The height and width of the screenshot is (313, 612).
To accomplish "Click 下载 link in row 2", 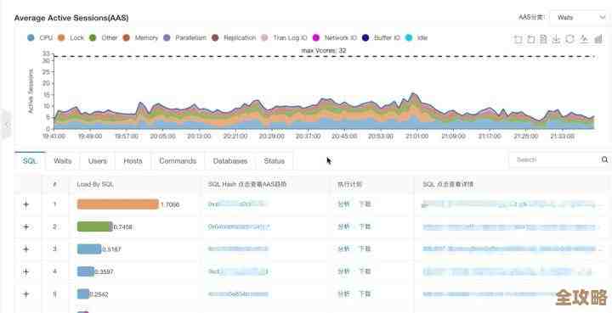I will pyautogui.click(x=365, y=226).
